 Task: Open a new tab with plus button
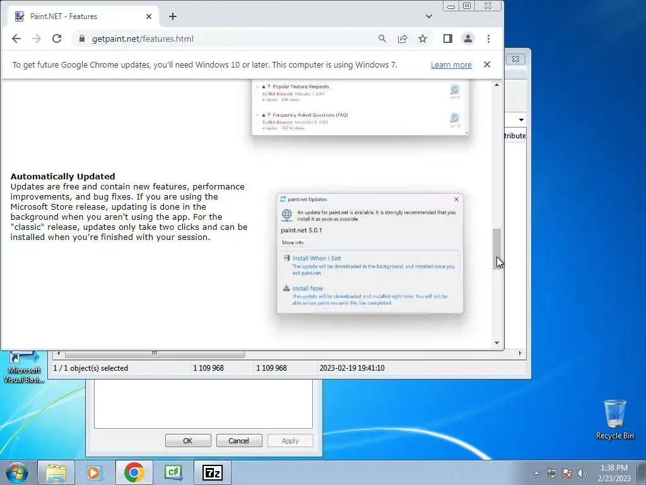pos(173,16)
